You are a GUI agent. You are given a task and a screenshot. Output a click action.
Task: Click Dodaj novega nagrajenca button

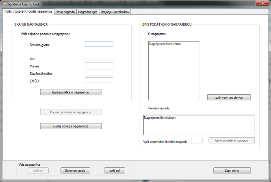click(71, 126)
